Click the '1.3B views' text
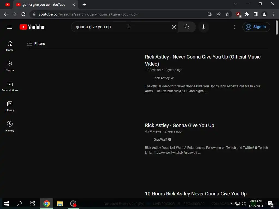This screenshot has height=209, width=279. 153,70
